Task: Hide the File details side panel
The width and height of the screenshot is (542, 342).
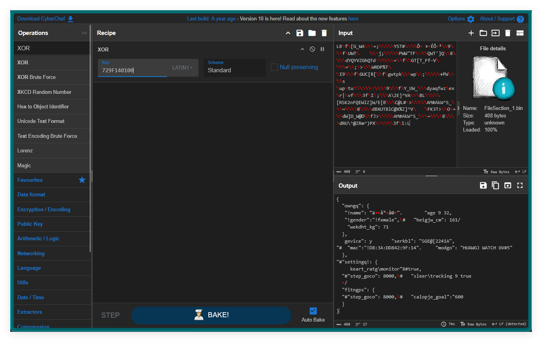Action: click(x=458, y=108)
